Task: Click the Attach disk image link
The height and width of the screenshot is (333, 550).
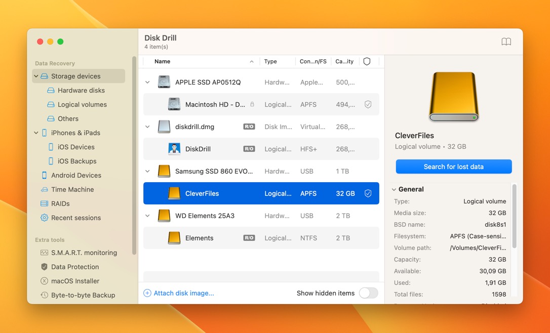Action: pyautogui.click(x=184, y=293)
